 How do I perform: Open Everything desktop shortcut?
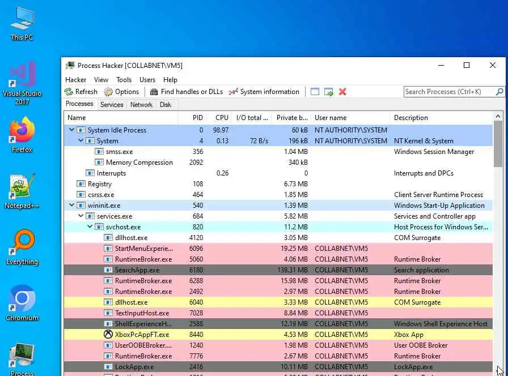[22, 247]
